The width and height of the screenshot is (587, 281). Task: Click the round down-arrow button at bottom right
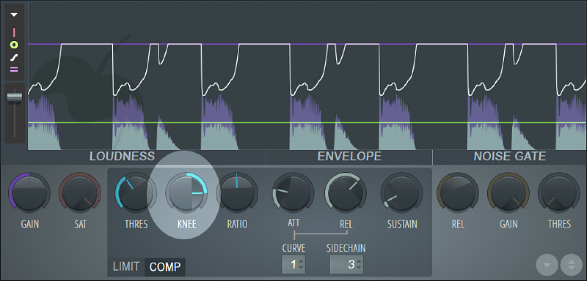547,265
